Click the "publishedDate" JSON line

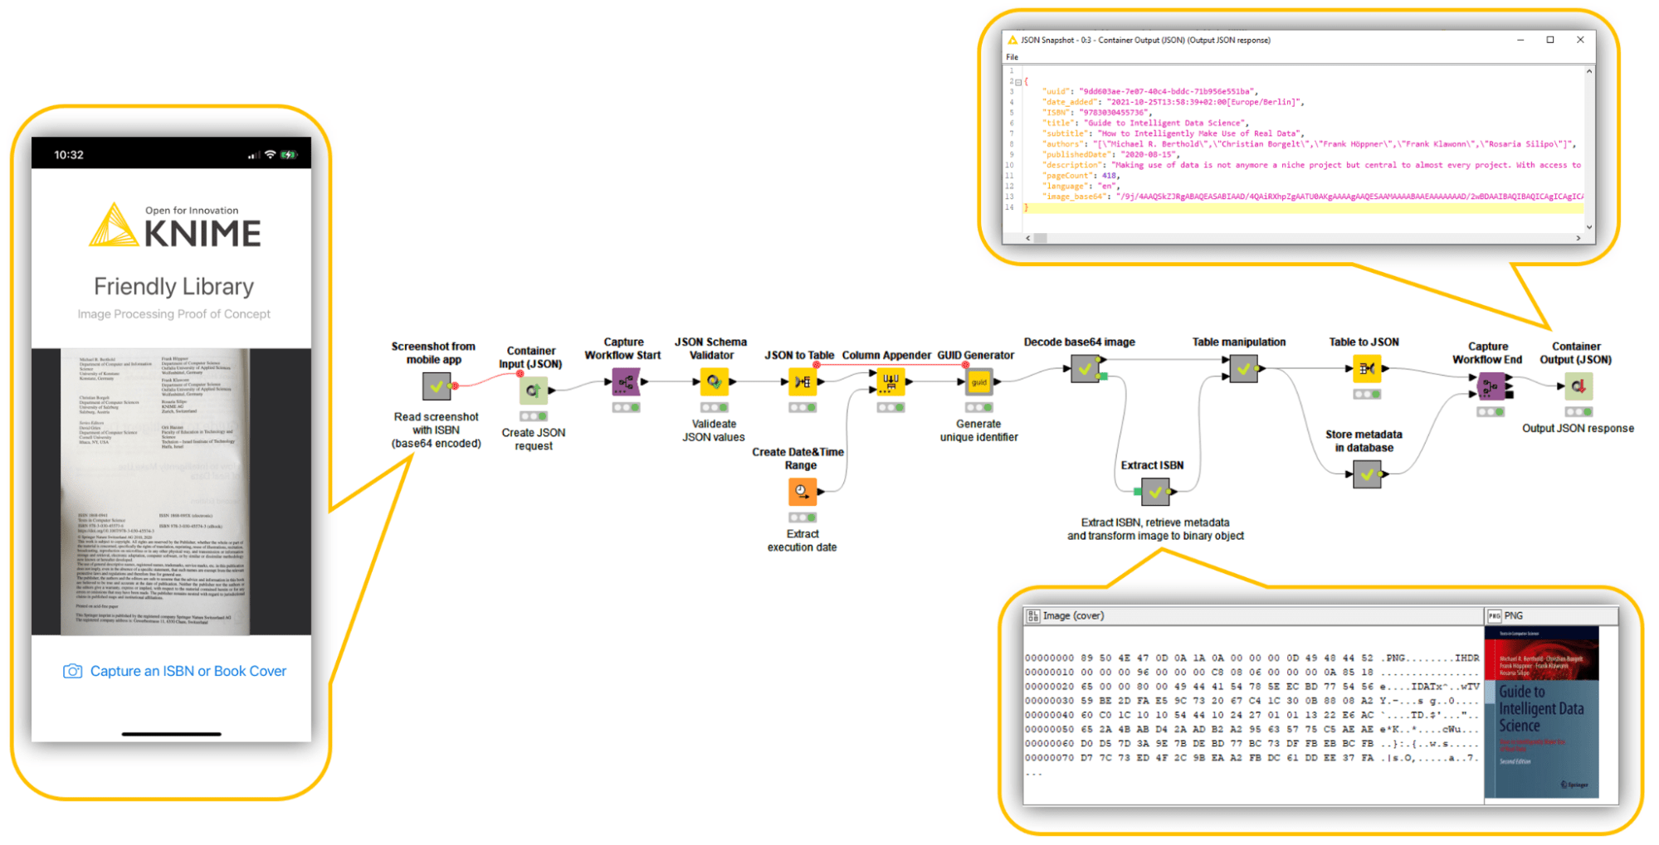click(1110, 154)
